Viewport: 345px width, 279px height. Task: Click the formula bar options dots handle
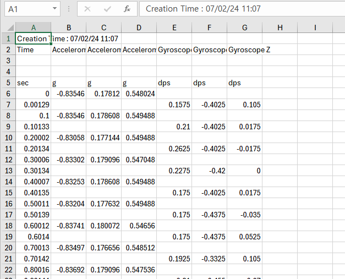coord(69,9)
